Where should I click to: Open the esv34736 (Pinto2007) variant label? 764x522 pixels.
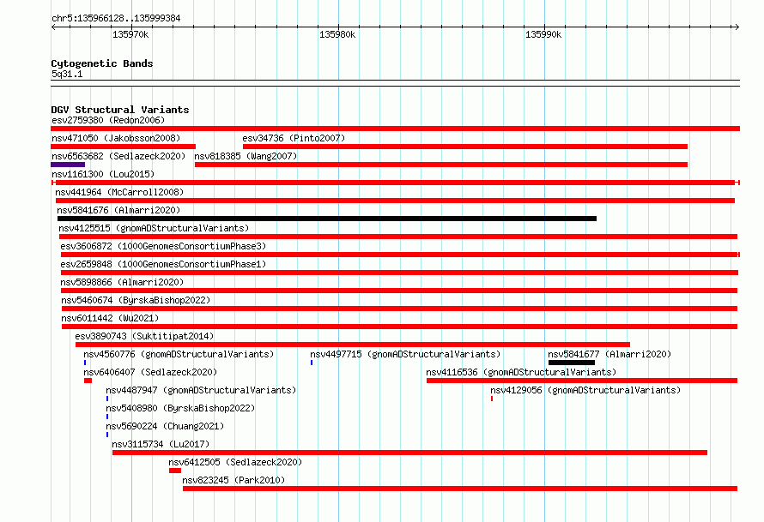coord(294,138)
